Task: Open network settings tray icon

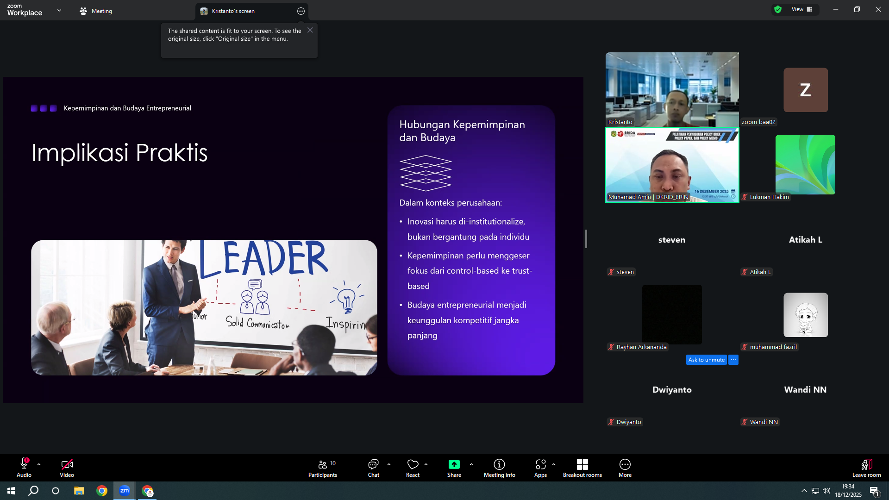Action: pos(815,491)
